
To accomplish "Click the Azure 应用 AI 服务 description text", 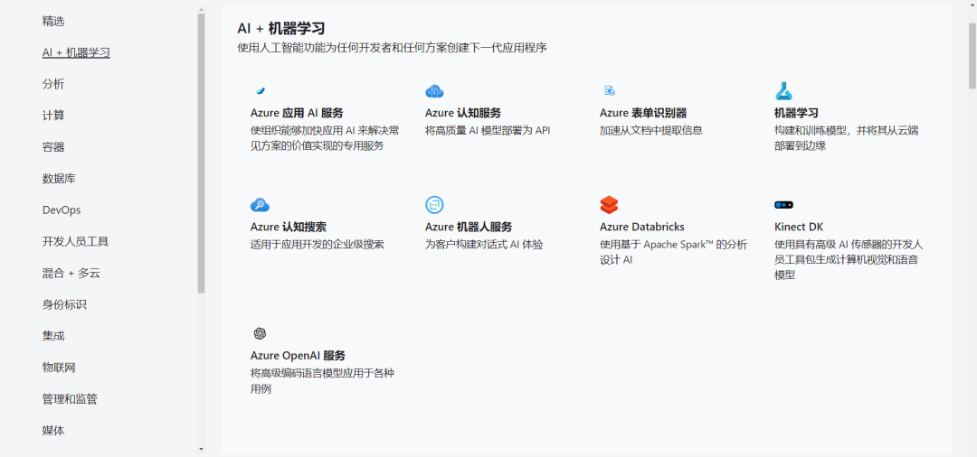I will pyautogui.click(x=325, y=138).
